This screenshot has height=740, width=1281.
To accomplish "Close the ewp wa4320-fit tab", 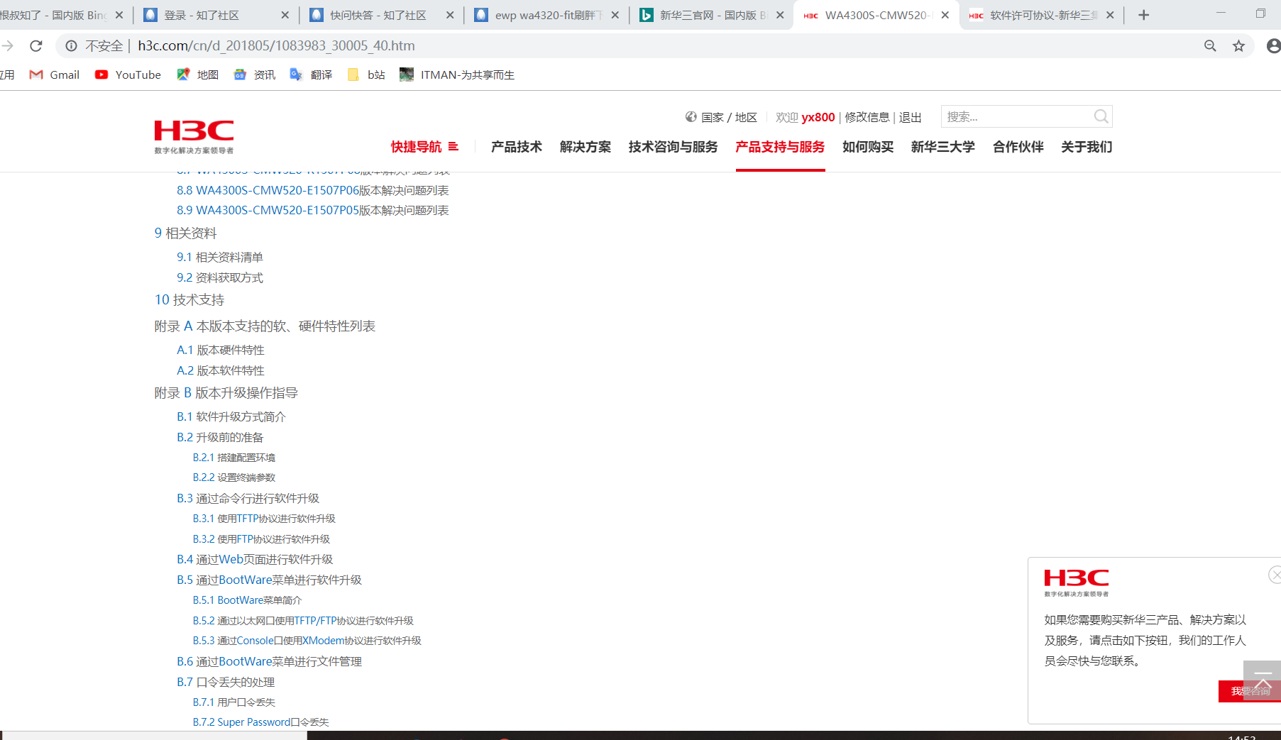I will (615, 15).
